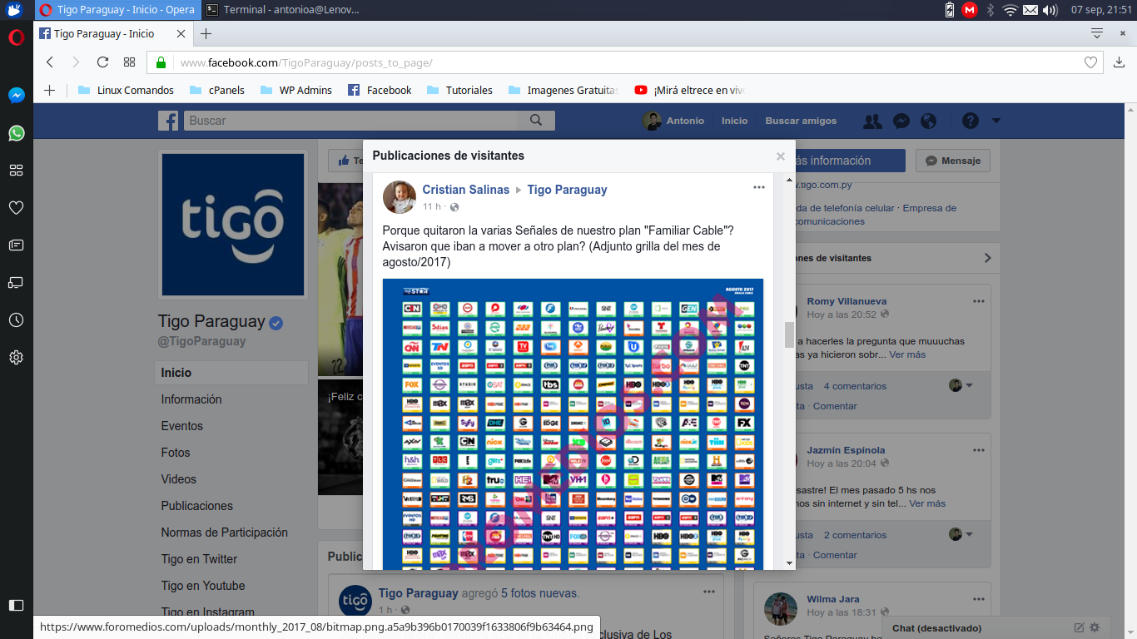Open the channel grid image in the post

coord(573,424)
